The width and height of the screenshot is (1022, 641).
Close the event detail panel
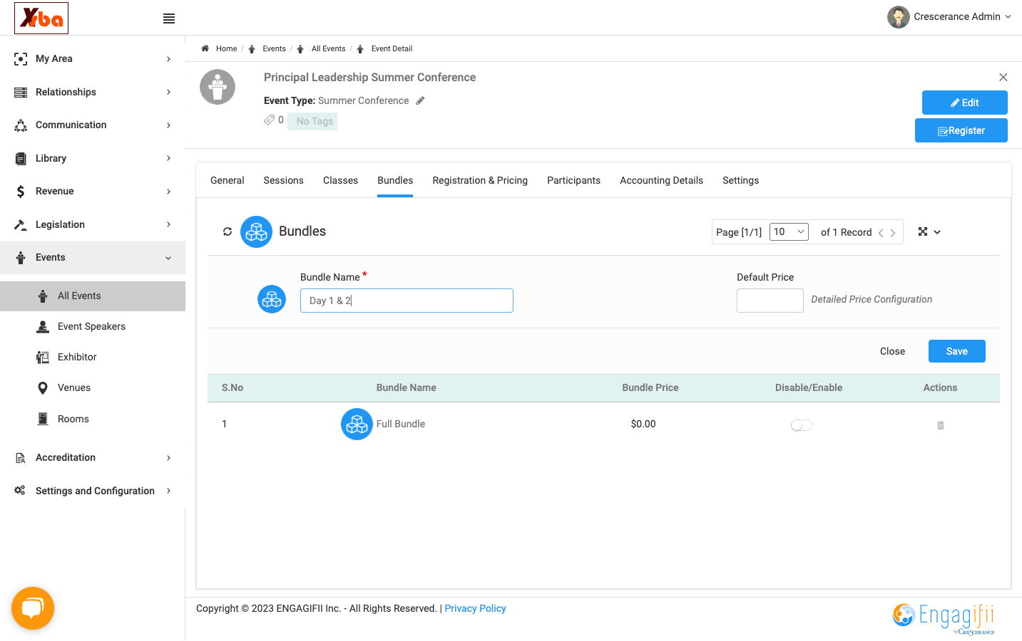(x=1003, y=77)
